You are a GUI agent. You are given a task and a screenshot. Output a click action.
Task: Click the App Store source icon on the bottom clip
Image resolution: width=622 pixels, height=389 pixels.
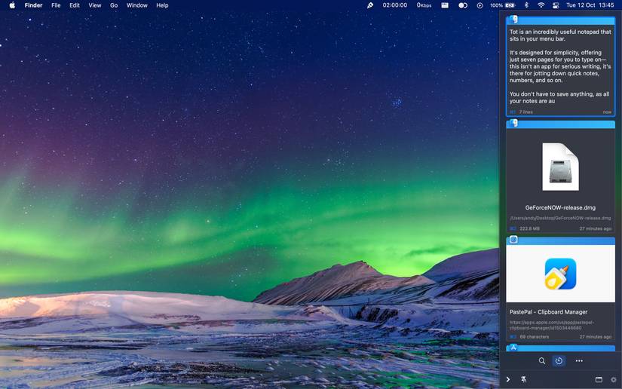tap(513, 348)
